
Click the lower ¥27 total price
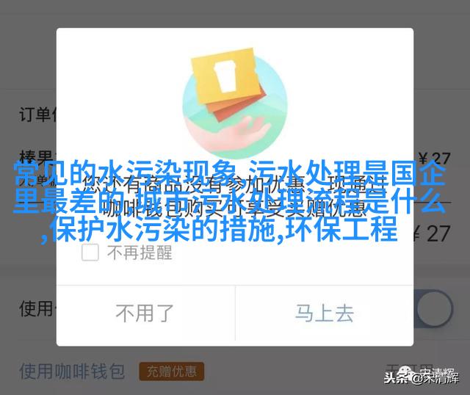click(433, 233)
